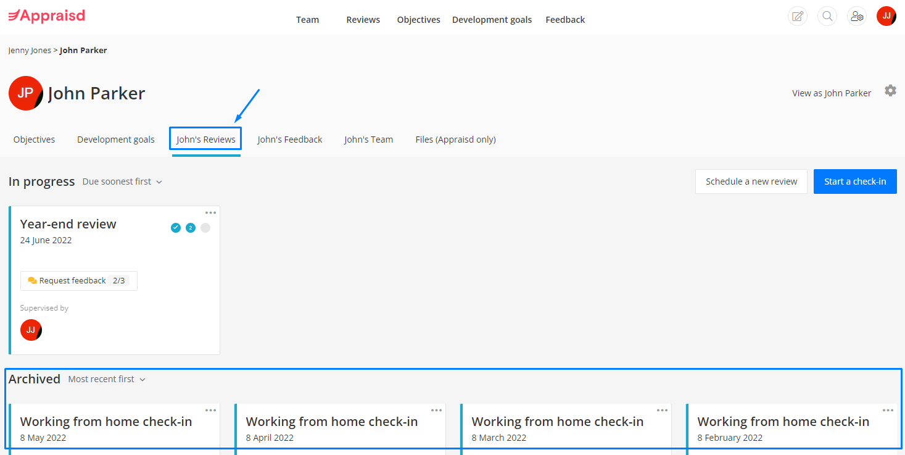Click John Parker's JP profile avatar
The image size is (905, 455).
click(x=26, y=93)
